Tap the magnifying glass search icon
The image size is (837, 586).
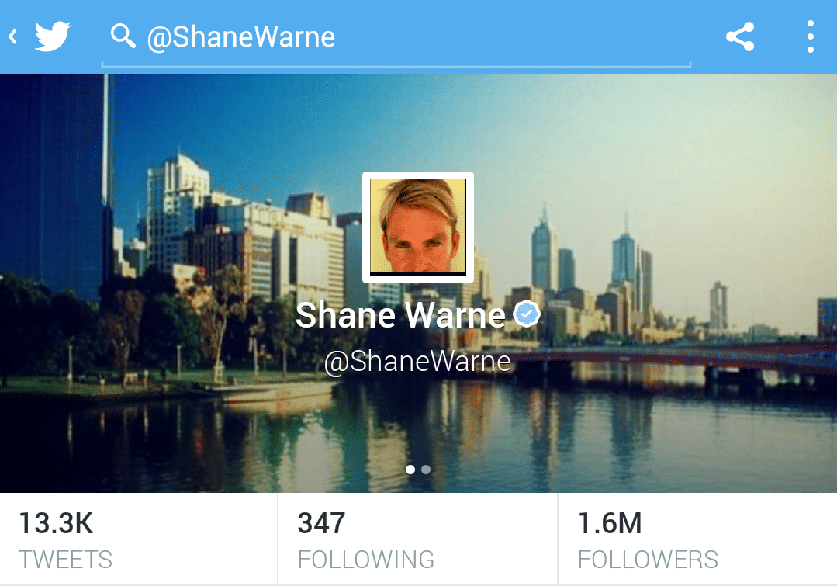pos(123,36)
